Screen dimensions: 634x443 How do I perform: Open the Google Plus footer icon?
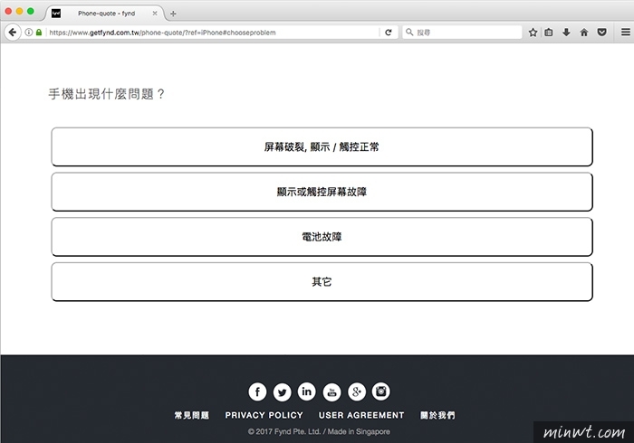[357, 391]
